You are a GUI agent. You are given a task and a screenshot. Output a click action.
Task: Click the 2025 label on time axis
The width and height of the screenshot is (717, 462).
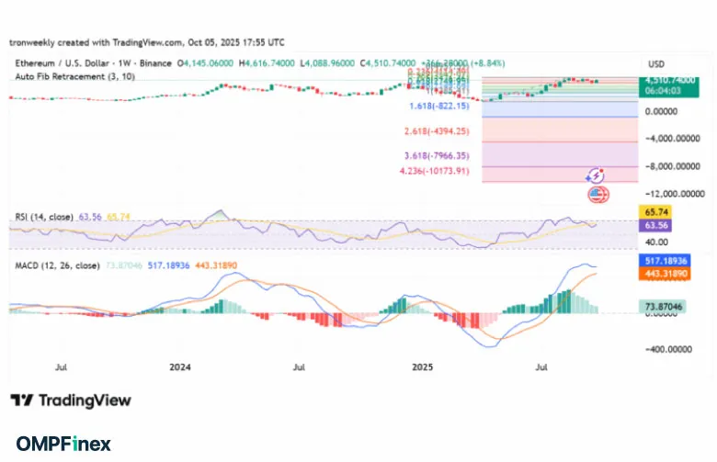click(421, 366)
